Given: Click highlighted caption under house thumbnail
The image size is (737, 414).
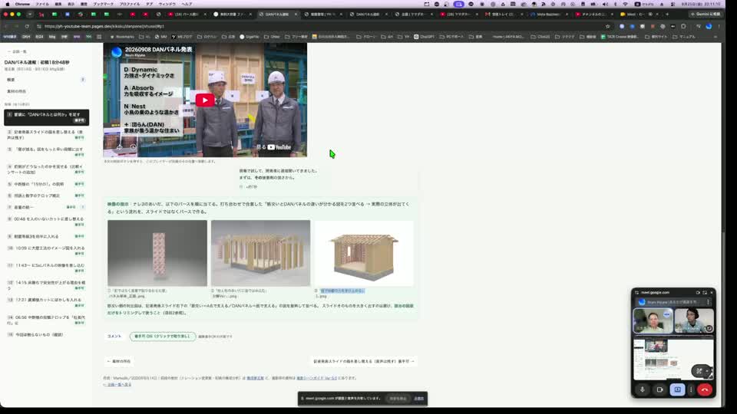Looking at the screenshot, I should tap(342, 291).
